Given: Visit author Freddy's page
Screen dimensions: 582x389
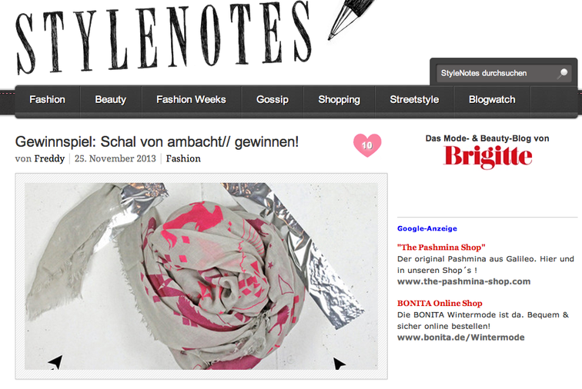Looking at the screenshot, I should coord(49,158).
